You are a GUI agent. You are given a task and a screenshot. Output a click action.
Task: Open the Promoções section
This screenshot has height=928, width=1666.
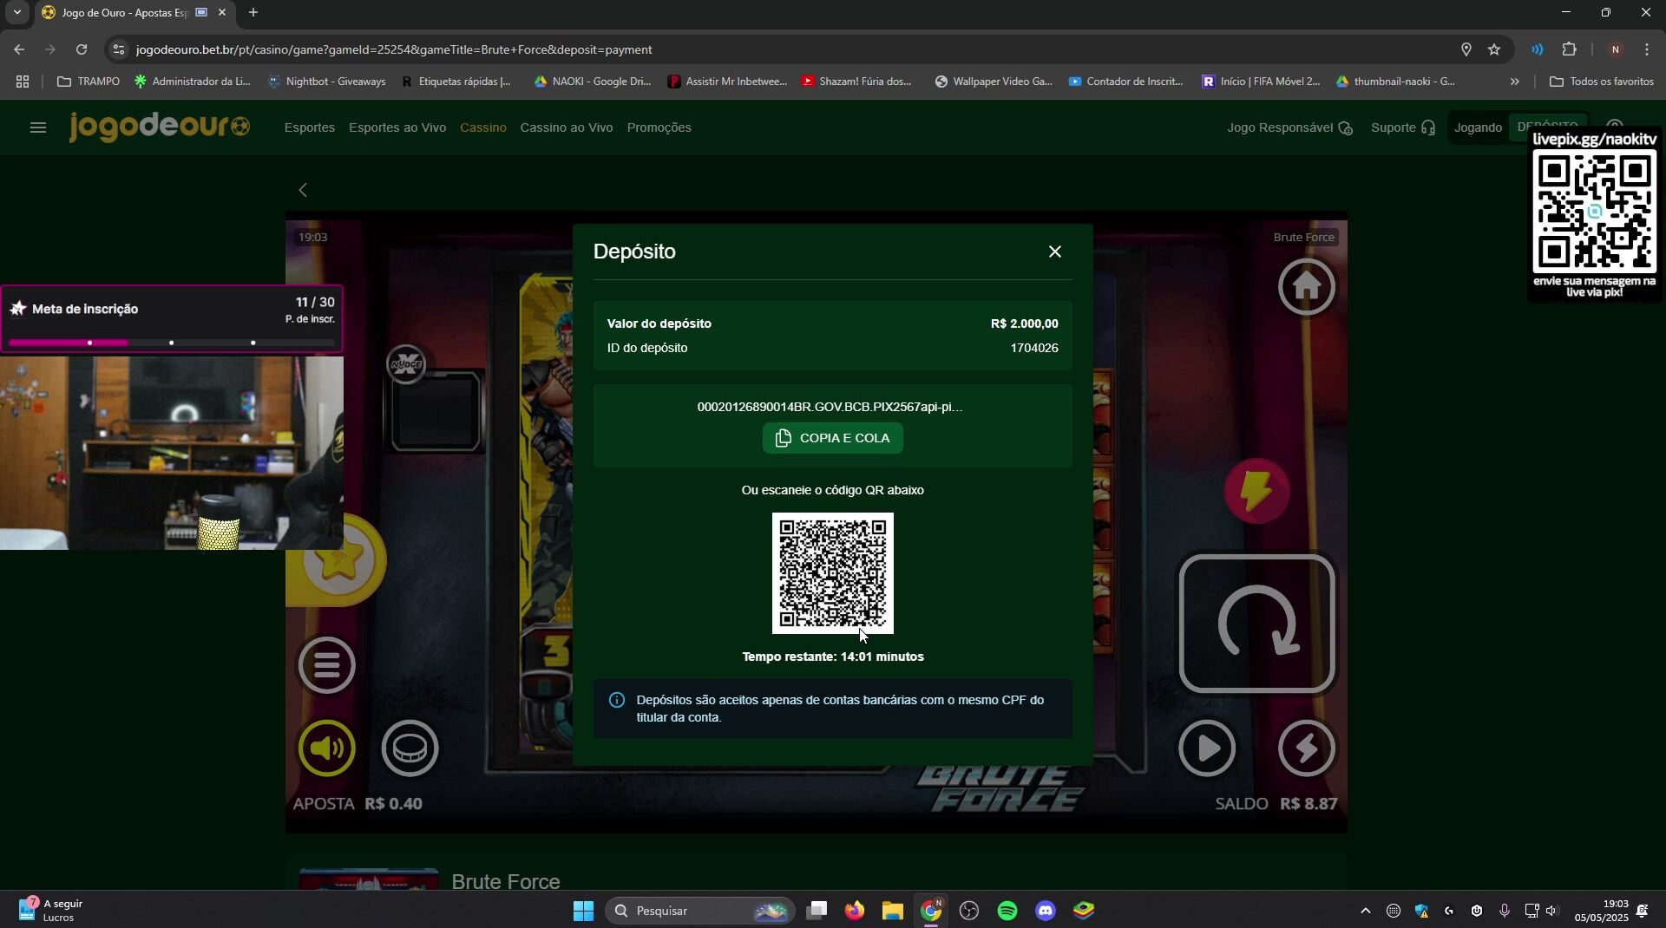coord(659,127)
